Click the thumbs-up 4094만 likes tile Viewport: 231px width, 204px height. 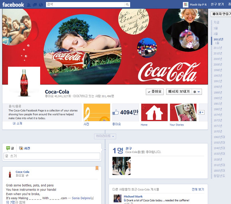coord(125,112)
